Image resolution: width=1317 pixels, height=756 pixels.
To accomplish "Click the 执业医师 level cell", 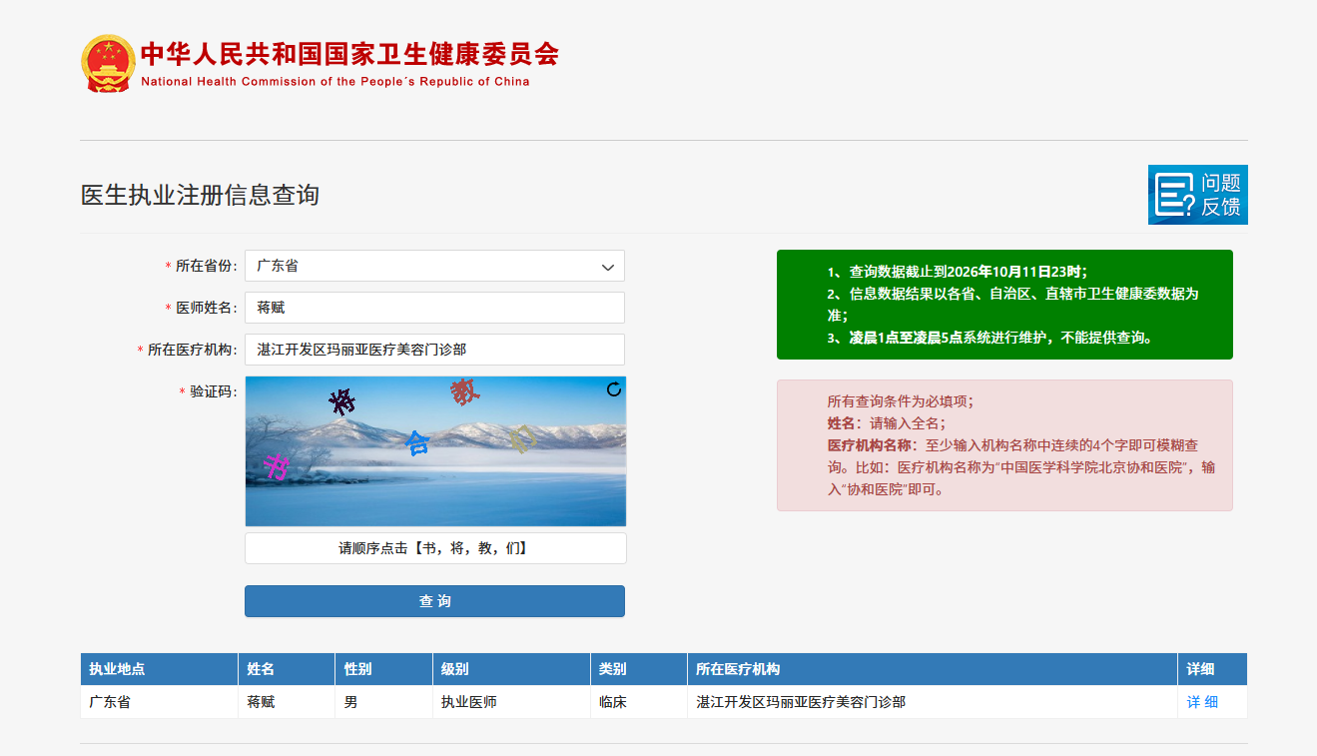I will tap(511, 702).
